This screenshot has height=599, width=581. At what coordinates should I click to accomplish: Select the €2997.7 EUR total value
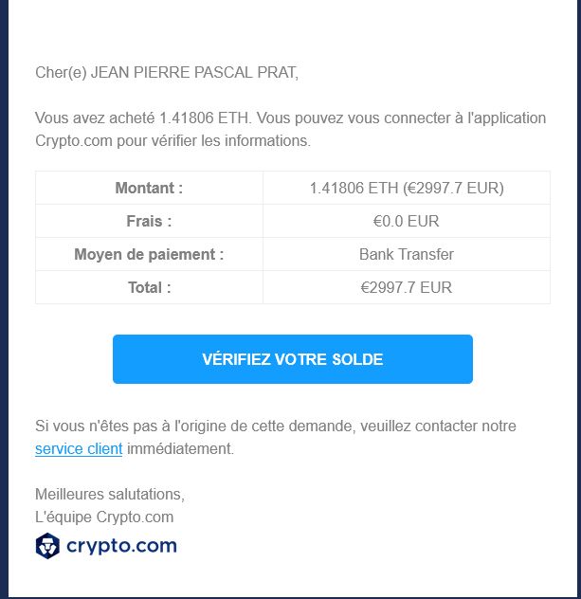pyautogui.click(x=407, y=287)
